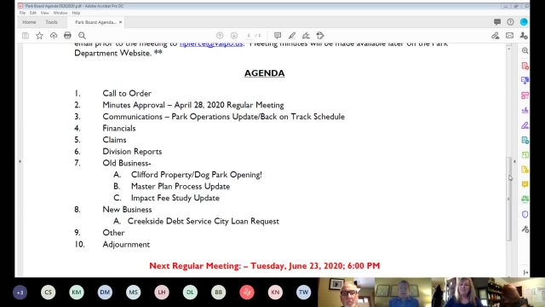Open the yellow Comment tool in right pane
The image size is (545, 307).
[x=525, y=184]
